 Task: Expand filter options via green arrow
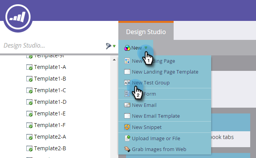114,46
